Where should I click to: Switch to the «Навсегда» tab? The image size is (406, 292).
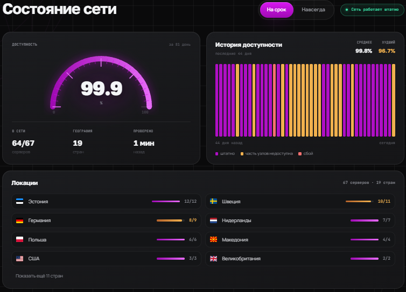click(x=313, y=10)
